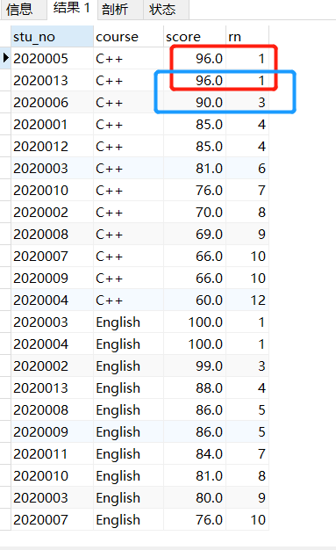Select stu_no cell 2020005

pyautogui.click(x=53, y=59)
